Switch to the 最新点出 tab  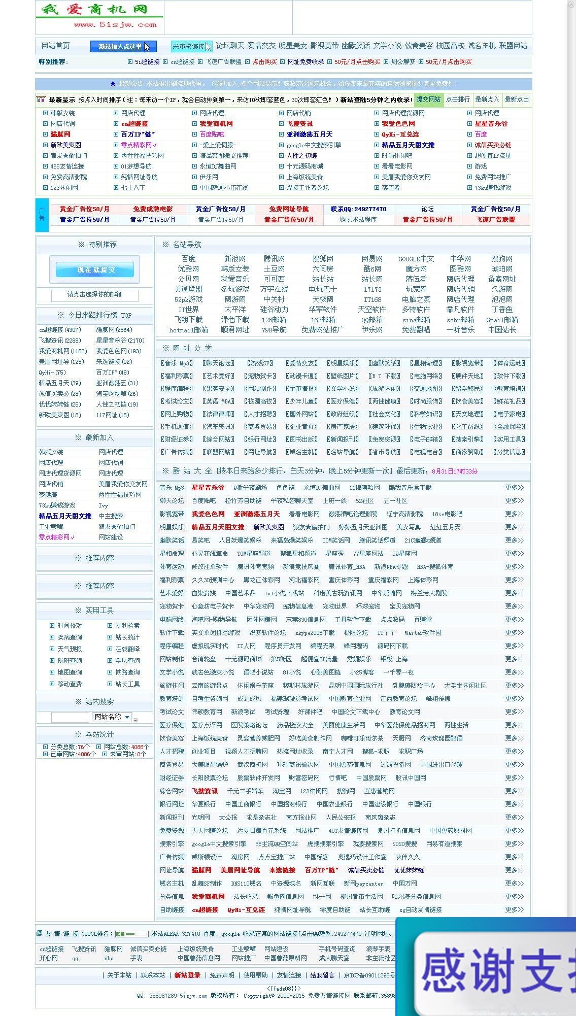pos(517,99)
